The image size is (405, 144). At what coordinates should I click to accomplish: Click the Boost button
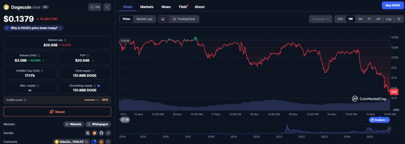(x=57, y=112)
